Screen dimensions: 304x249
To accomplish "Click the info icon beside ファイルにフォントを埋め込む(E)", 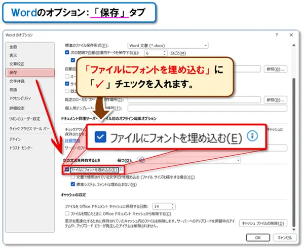I will pyautogui.click(x=121, y=169).
